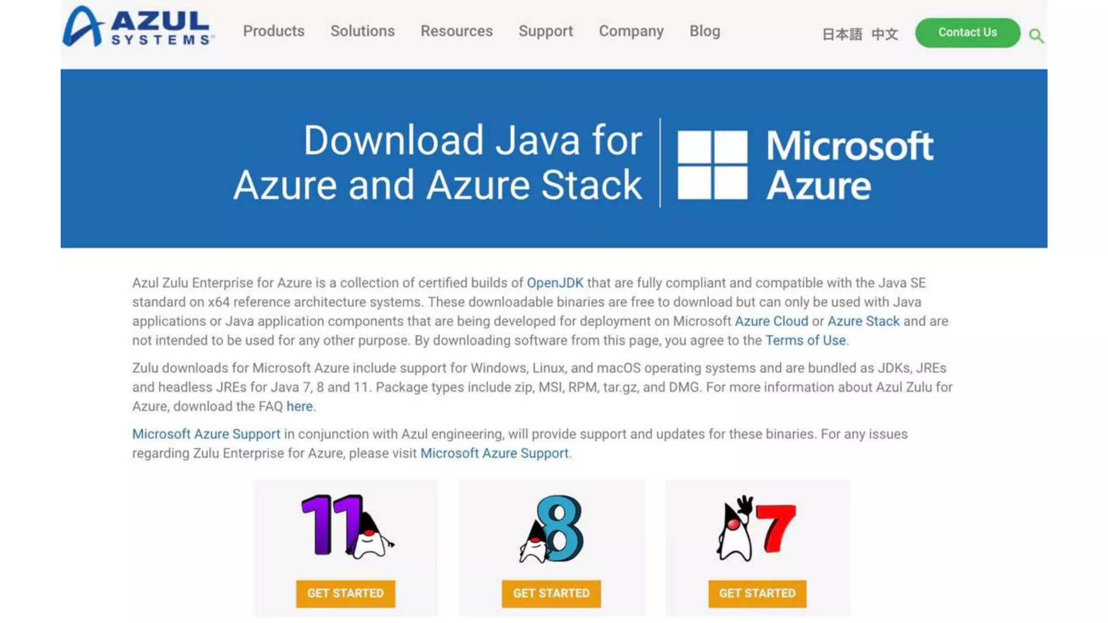Expand the Resources navigation item
The height and width of the screenshot is (623, 1108).
click(457, 31)
